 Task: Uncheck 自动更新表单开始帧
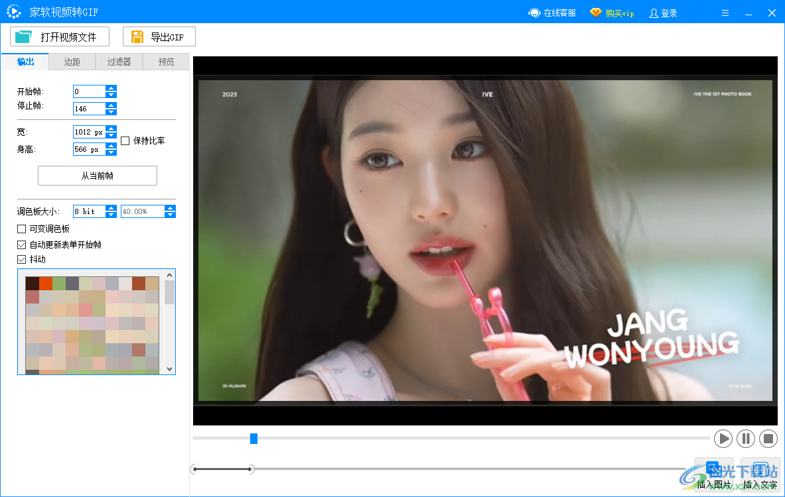click(x=21, y=245)
